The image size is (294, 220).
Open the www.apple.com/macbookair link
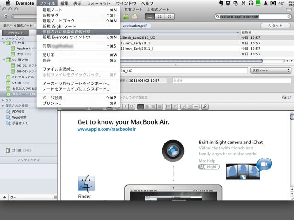tap(106, 129)
